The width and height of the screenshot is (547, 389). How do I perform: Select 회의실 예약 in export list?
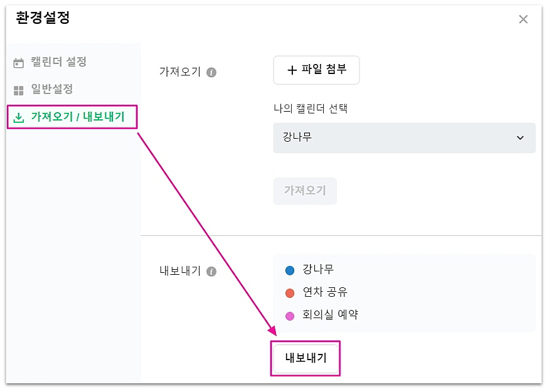(330, 315)
